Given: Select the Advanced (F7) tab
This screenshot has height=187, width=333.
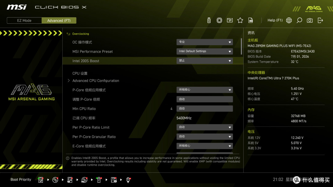Looking at the screenshot, I should pyautogui.click(x=59, y=21).
